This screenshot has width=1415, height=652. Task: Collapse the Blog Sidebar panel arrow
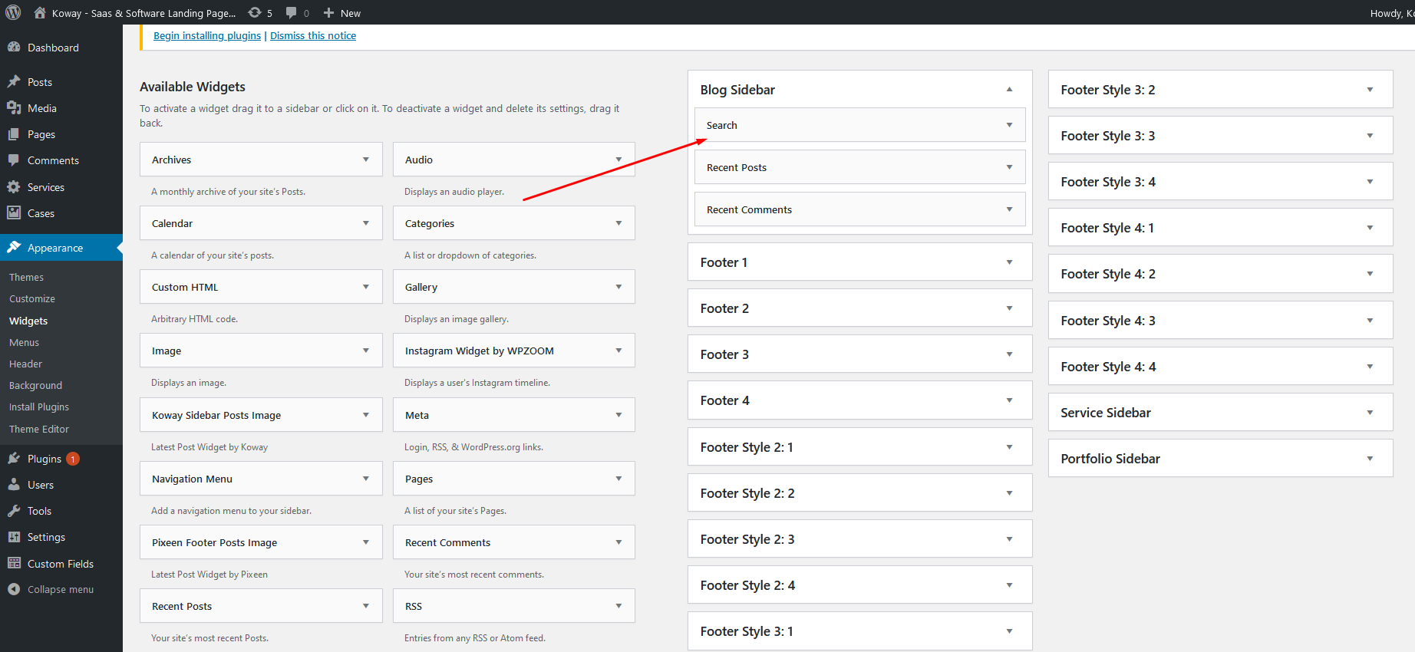1010,90
